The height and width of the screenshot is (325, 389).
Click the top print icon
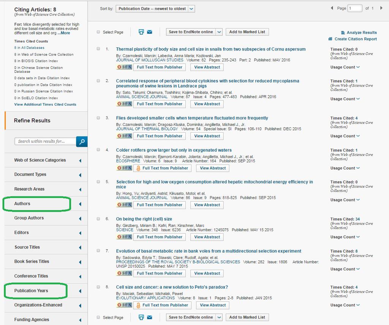[x=141, y=32]
